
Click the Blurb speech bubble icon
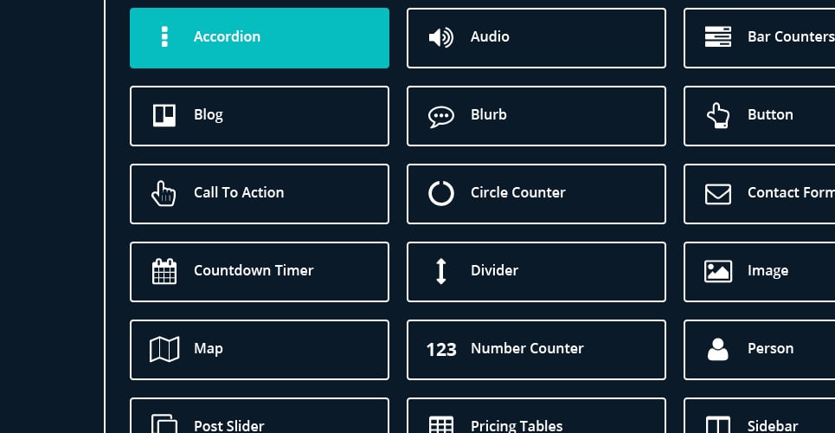click(x=441, y=117)
